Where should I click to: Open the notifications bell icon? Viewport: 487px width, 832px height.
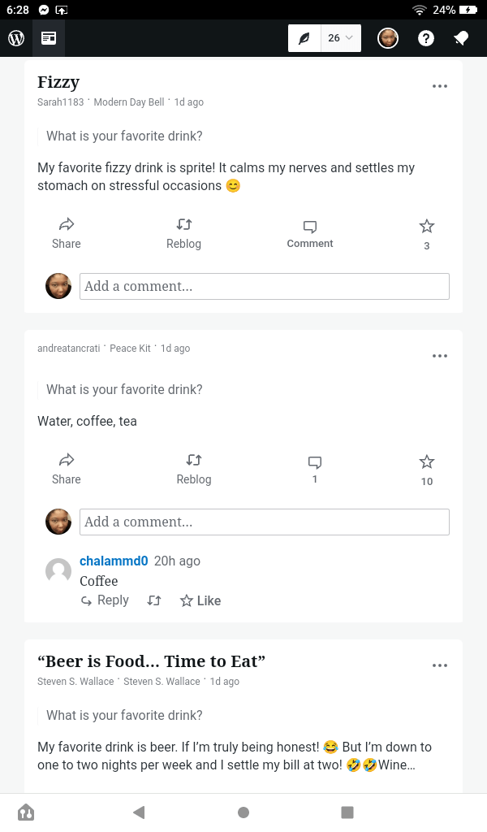(462, 38)
